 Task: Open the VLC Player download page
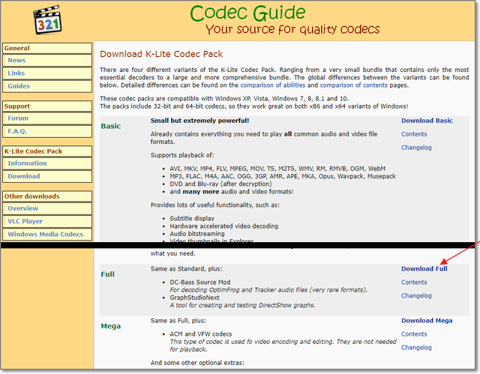pyautogui.click(x=26, y=221)
